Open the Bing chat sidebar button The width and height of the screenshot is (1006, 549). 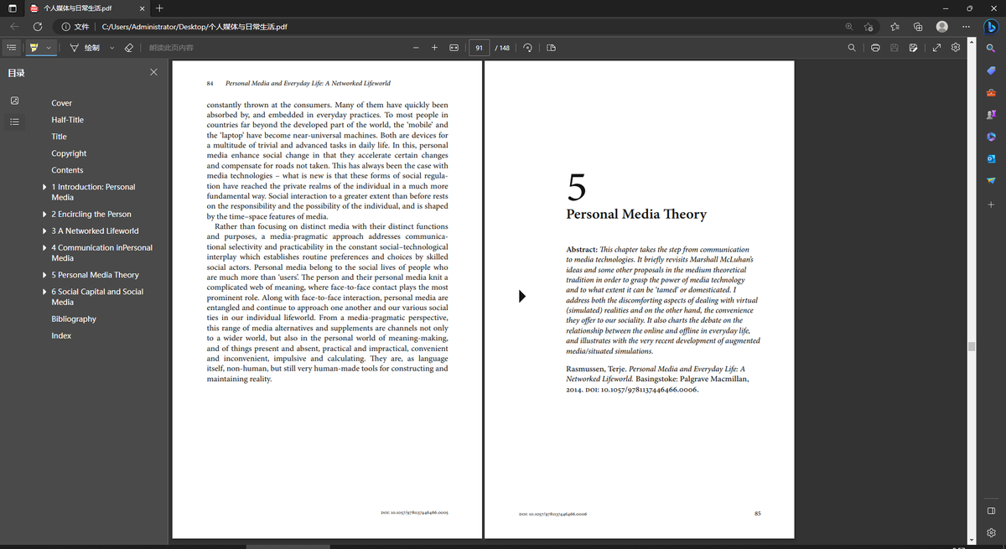click(990, 26)
